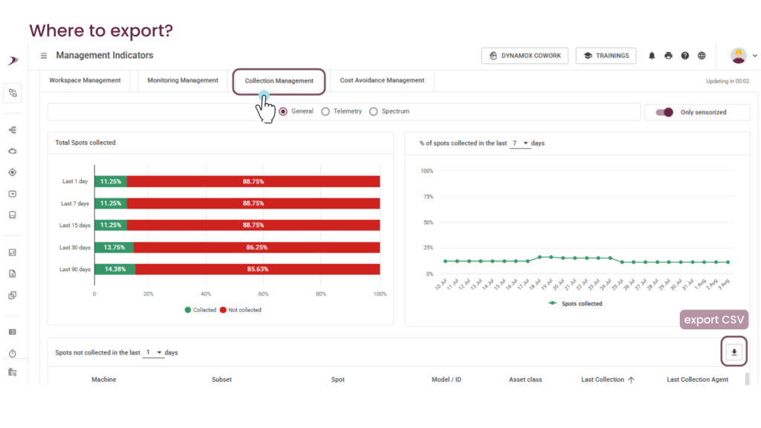Select the Telemetry radio button

(x=326, y=111)
